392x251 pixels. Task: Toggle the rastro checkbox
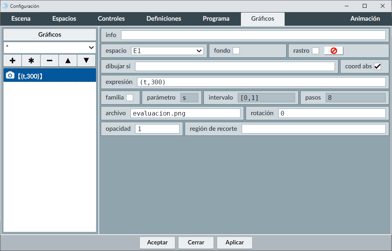pos(315,51)
